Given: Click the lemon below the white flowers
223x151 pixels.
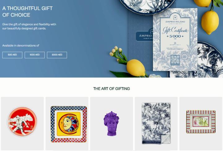Looking at the screenshot, I should coord(136,68).
